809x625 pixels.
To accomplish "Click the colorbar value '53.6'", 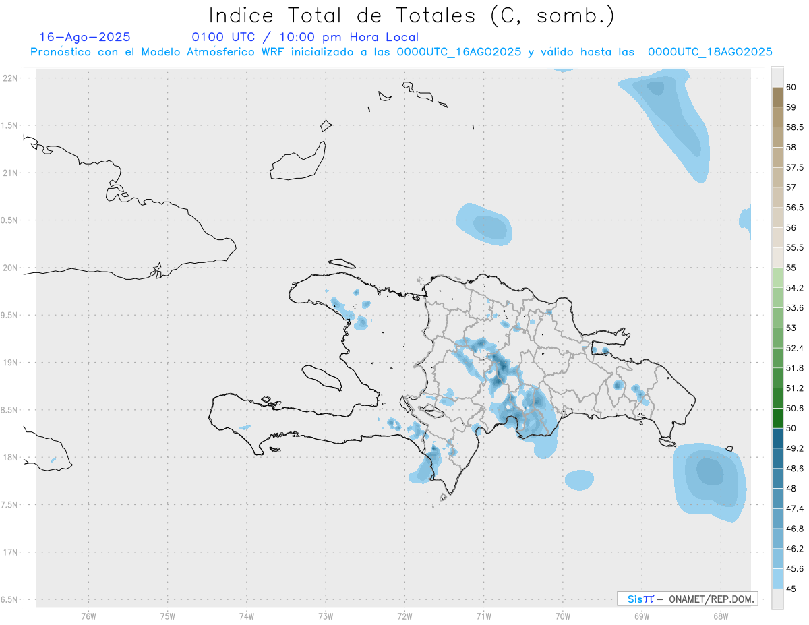I will (795, 308).
